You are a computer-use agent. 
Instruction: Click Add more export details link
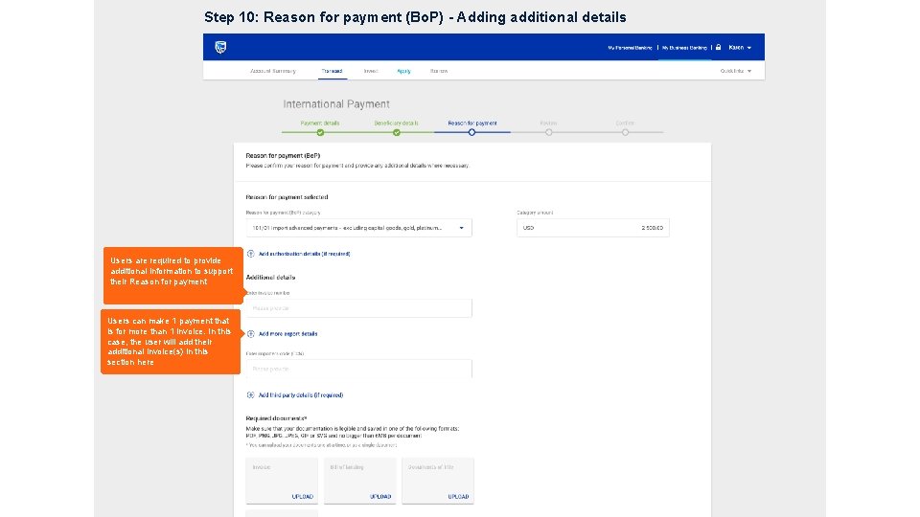tap(287, 333)
